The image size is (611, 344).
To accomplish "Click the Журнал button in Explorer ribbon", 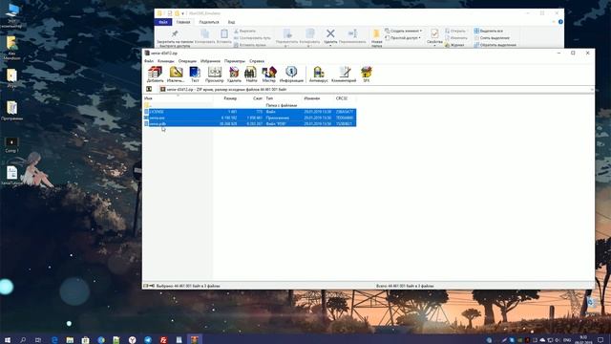I will click(x=454, y=45).
